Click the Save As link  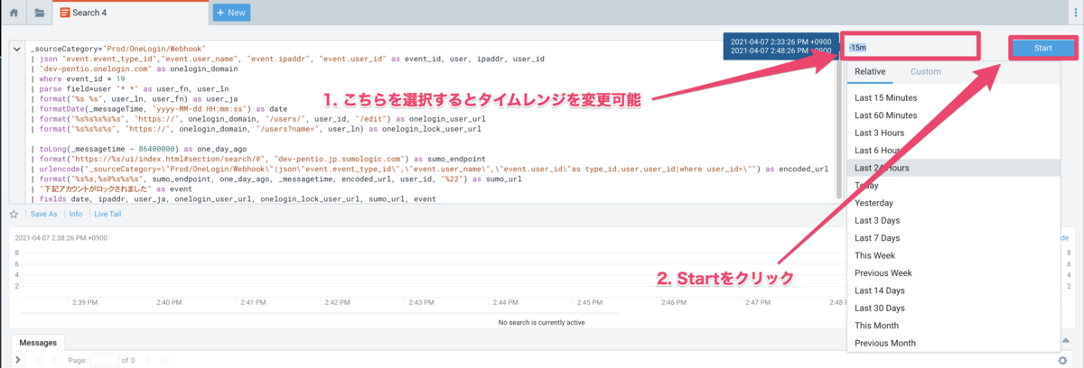(x=44, y=214)
